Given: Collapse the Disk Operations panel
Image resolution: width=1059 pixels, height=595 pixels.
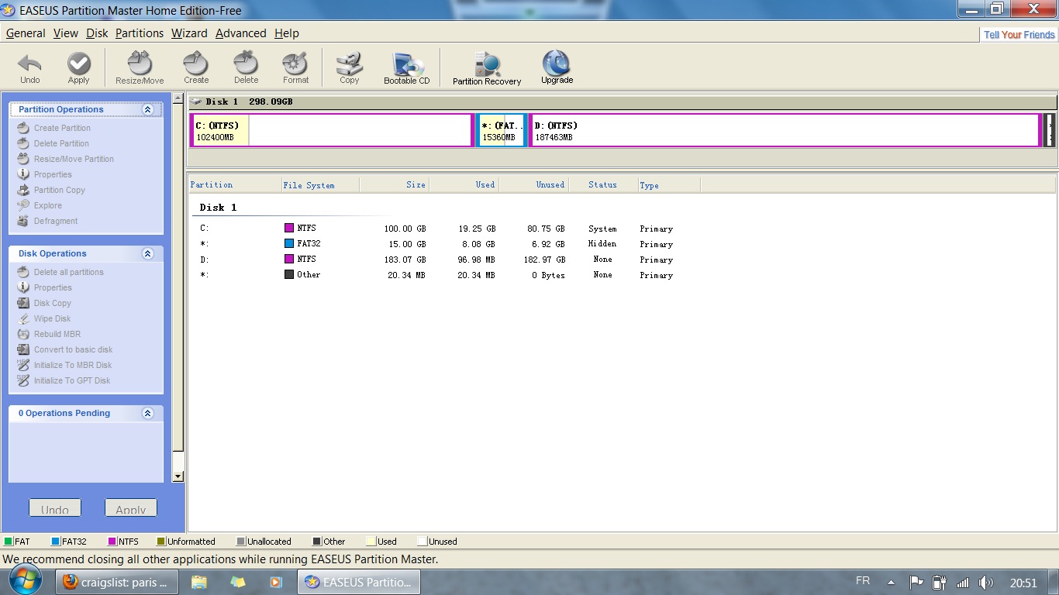Looking at the screenshot, I should 147,253.
